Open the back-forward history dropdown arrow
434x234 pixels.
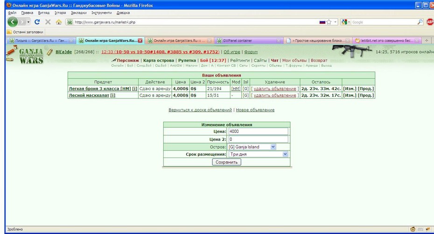(28, 22)
